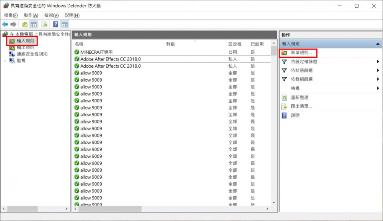Screen dimensions: 383x221
Task: Click the Back arrow toolbar icon
Action: [x=5, y=24]
